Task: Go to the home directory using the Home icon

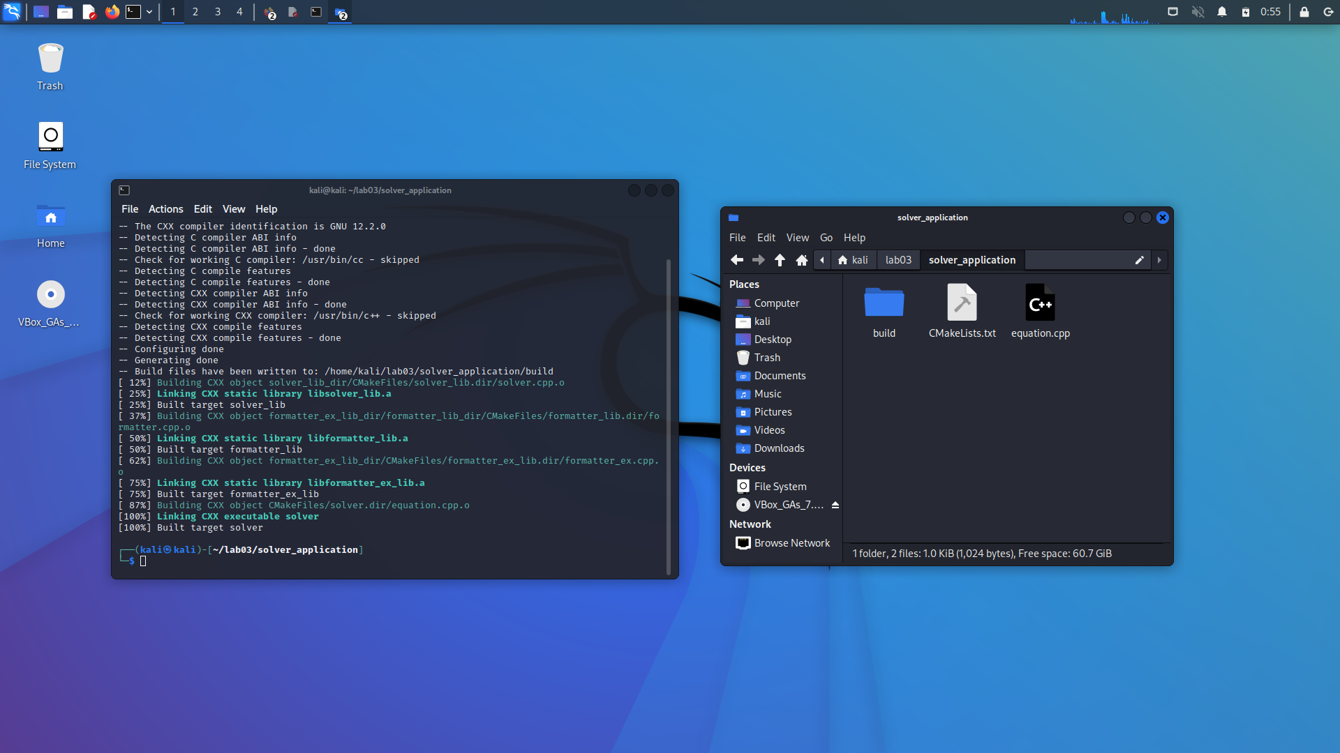Action: (x=801, y=259)
